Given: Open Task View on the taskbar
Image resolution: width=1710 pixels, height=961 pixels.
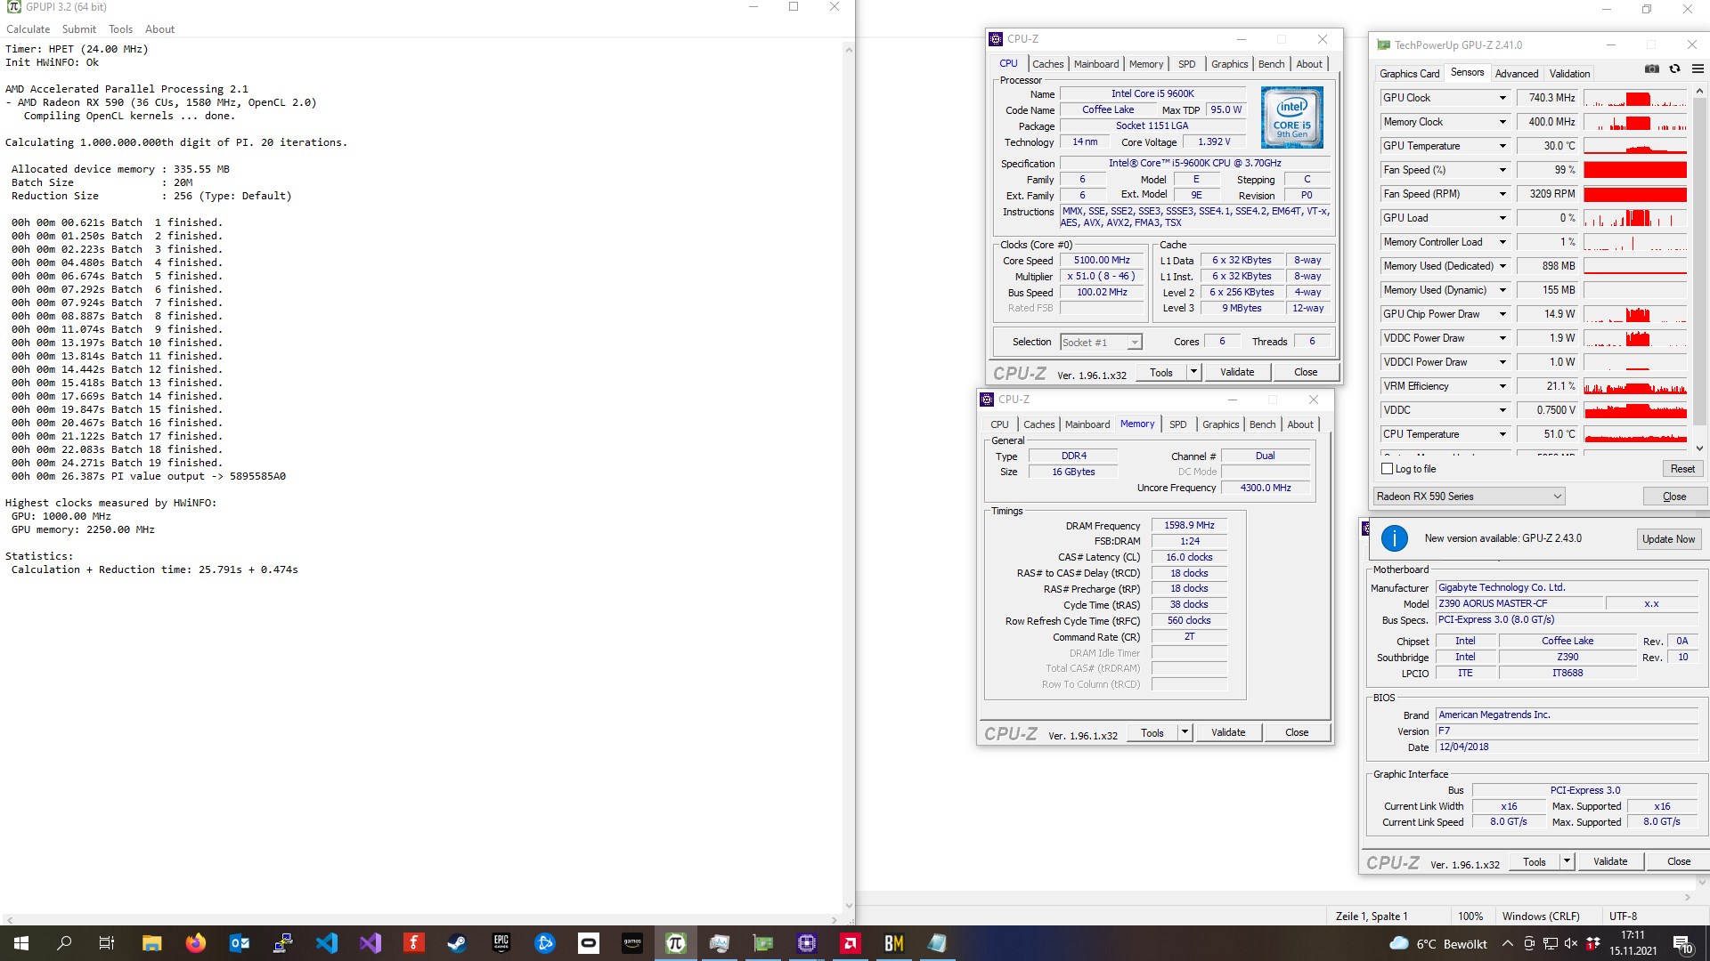Looking at the screenshot, I should tap(107, 943).
